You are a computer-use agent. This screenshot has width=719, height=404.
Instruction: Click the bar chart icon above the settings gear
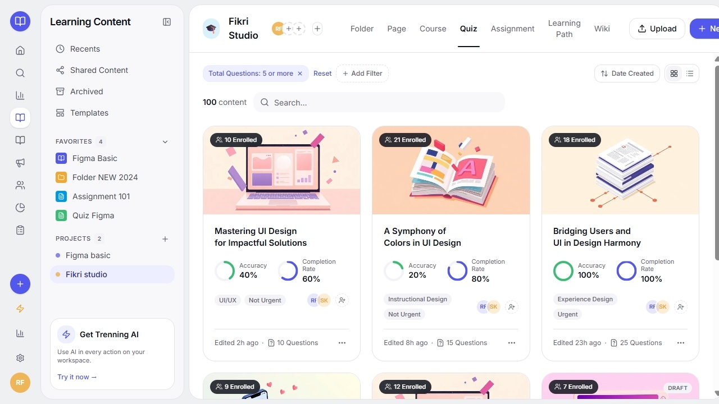click(x=20, y=333)
